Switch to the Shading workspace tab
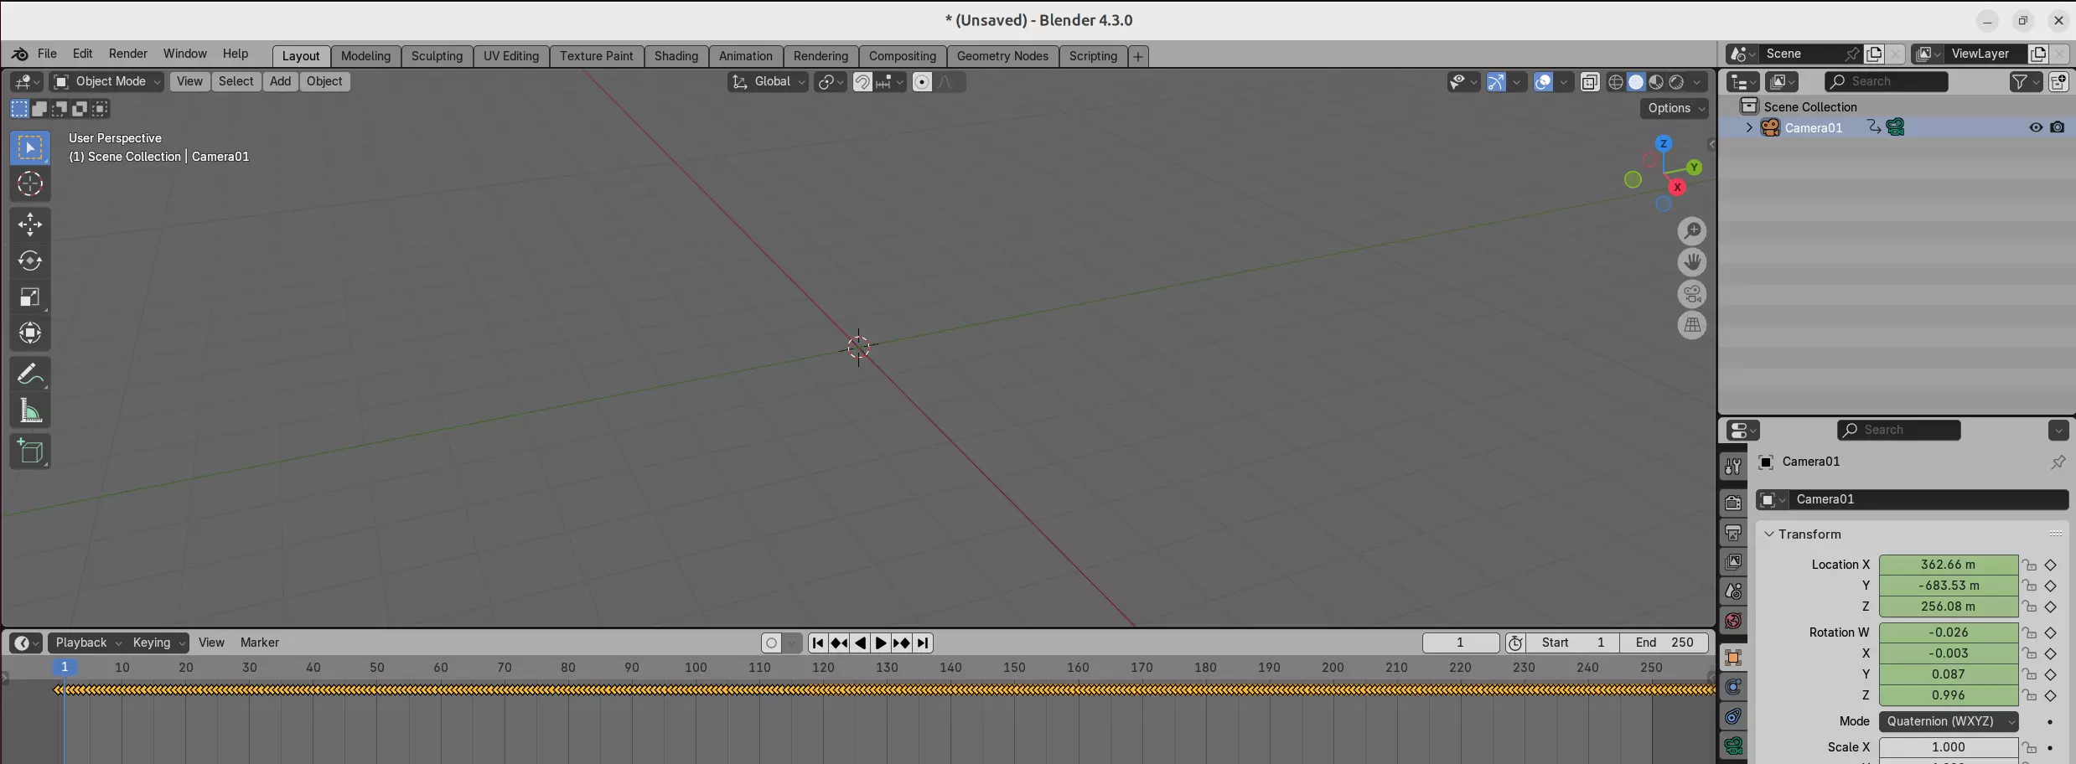 676,56
